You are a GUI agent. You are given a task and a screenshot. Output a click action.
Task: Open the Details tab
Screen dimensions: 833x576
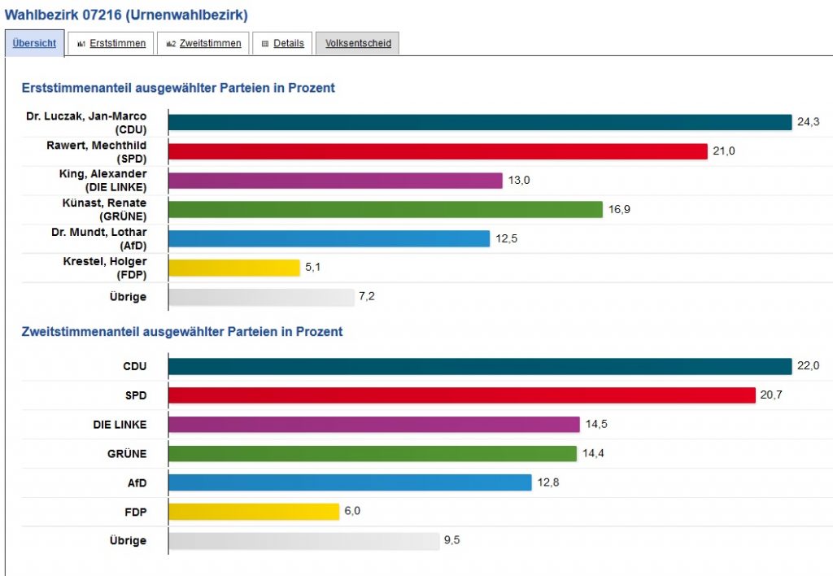pos(282,43)
